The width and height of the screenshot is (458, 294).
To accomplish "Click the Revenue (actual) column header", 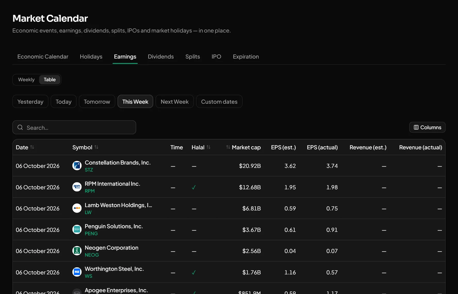I will click(x=421, y=147).
